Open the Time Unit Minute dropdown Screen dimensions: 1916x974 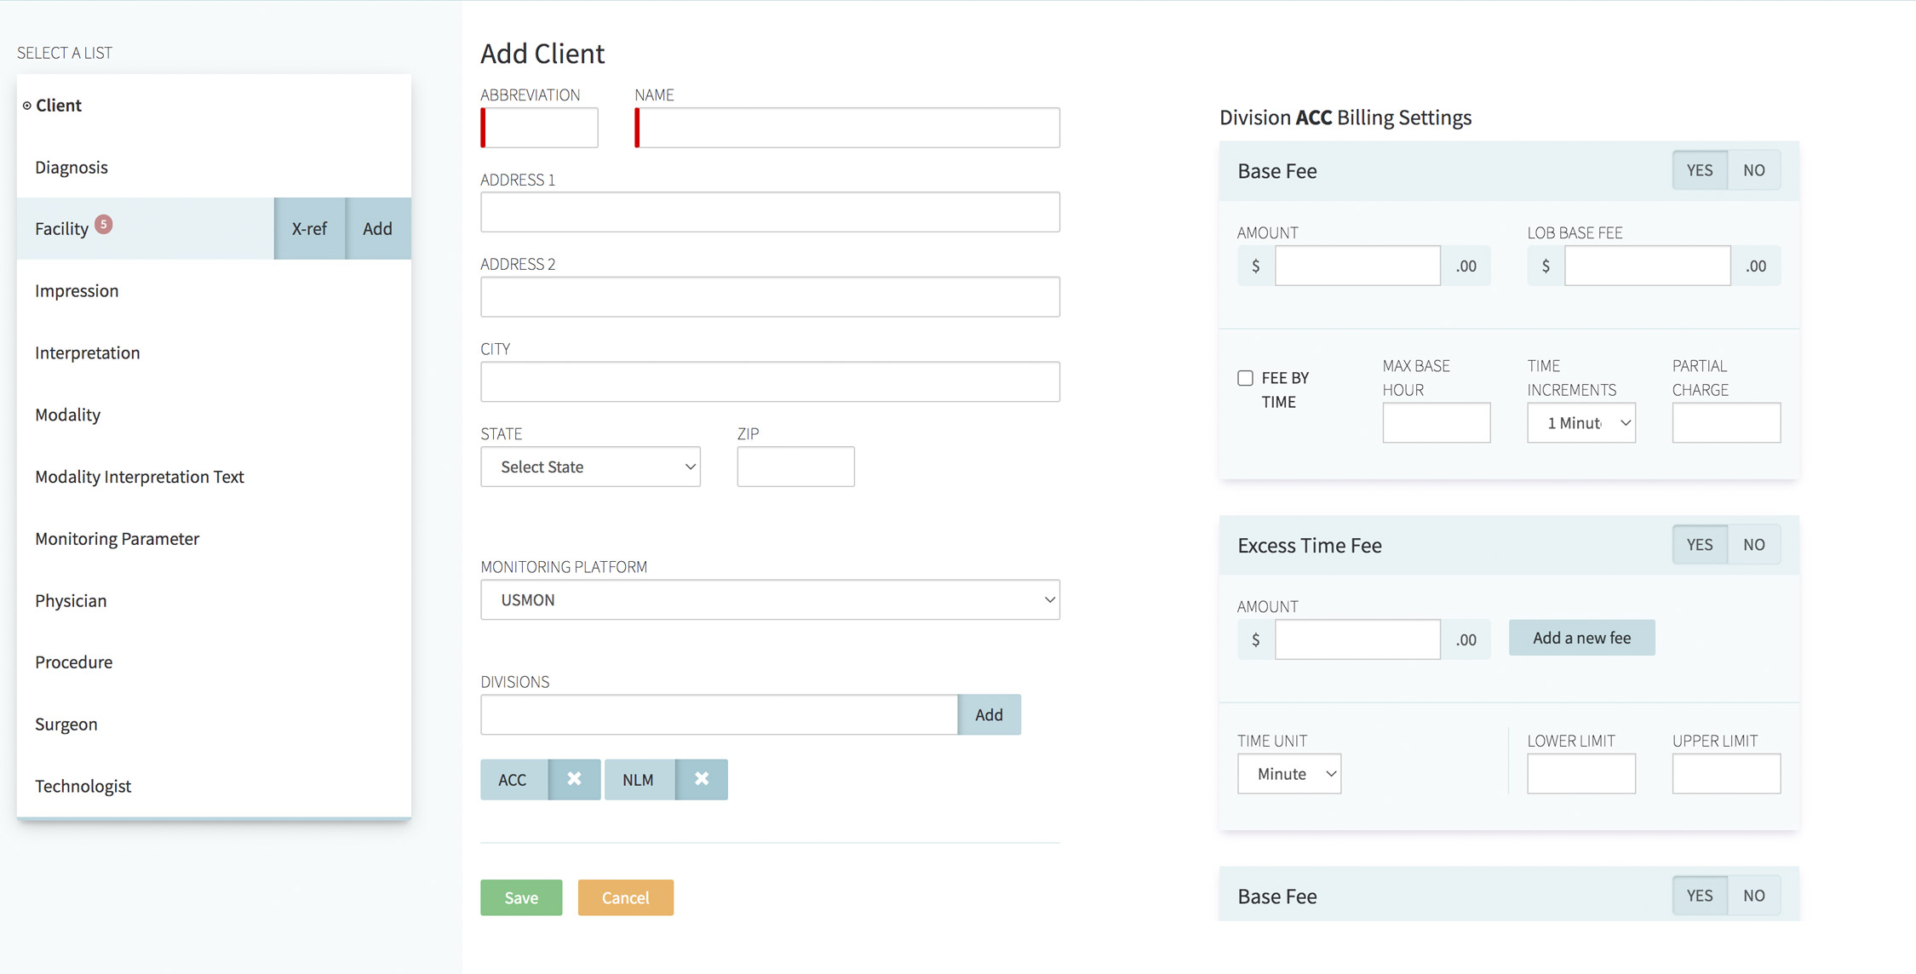click(x=1288, y=773)
